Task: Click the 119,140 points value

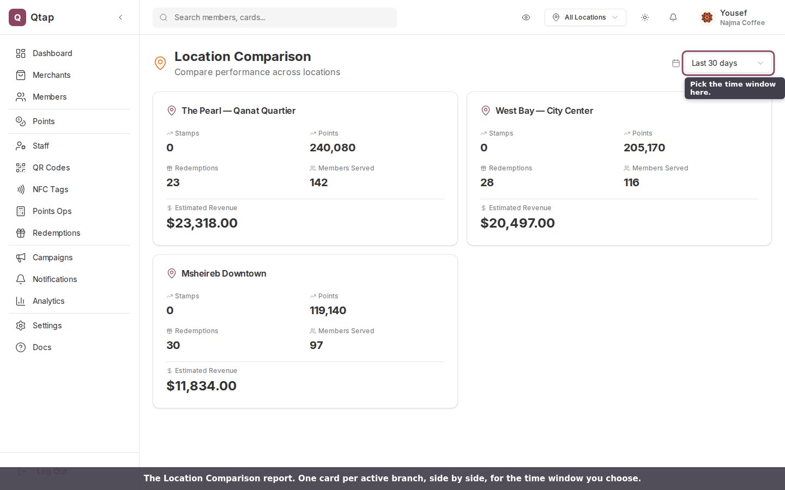Action: point(328,310)
